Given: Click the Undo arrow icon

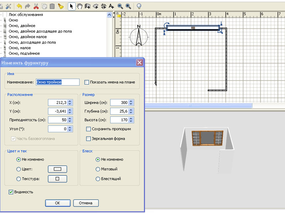Looking at the screenshot, I should click(19, 6).
